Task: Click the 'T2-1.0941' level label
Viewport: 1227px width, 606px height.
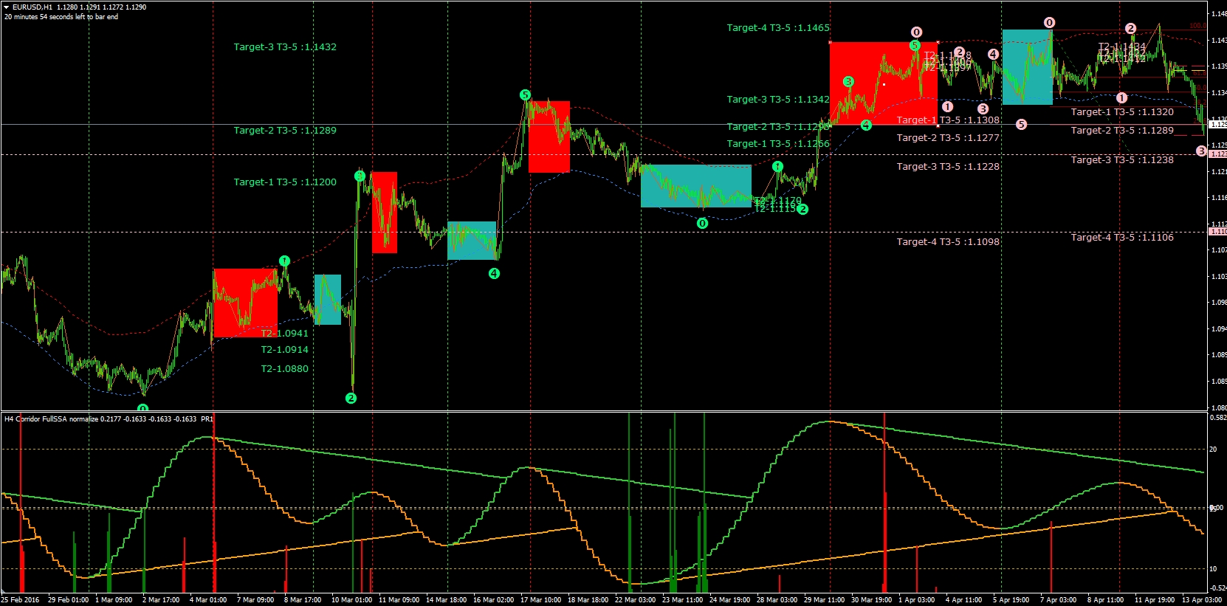Action: [285, 333]
